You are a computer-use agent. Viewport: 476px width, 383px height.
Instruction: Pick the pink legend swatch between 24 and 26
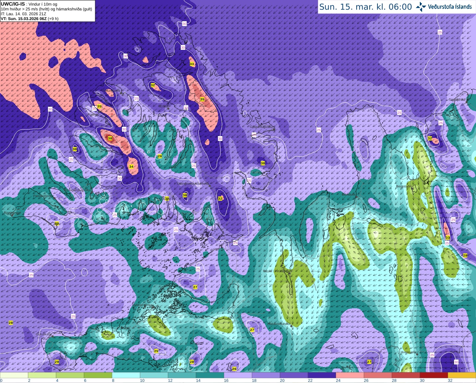(350, 375)
